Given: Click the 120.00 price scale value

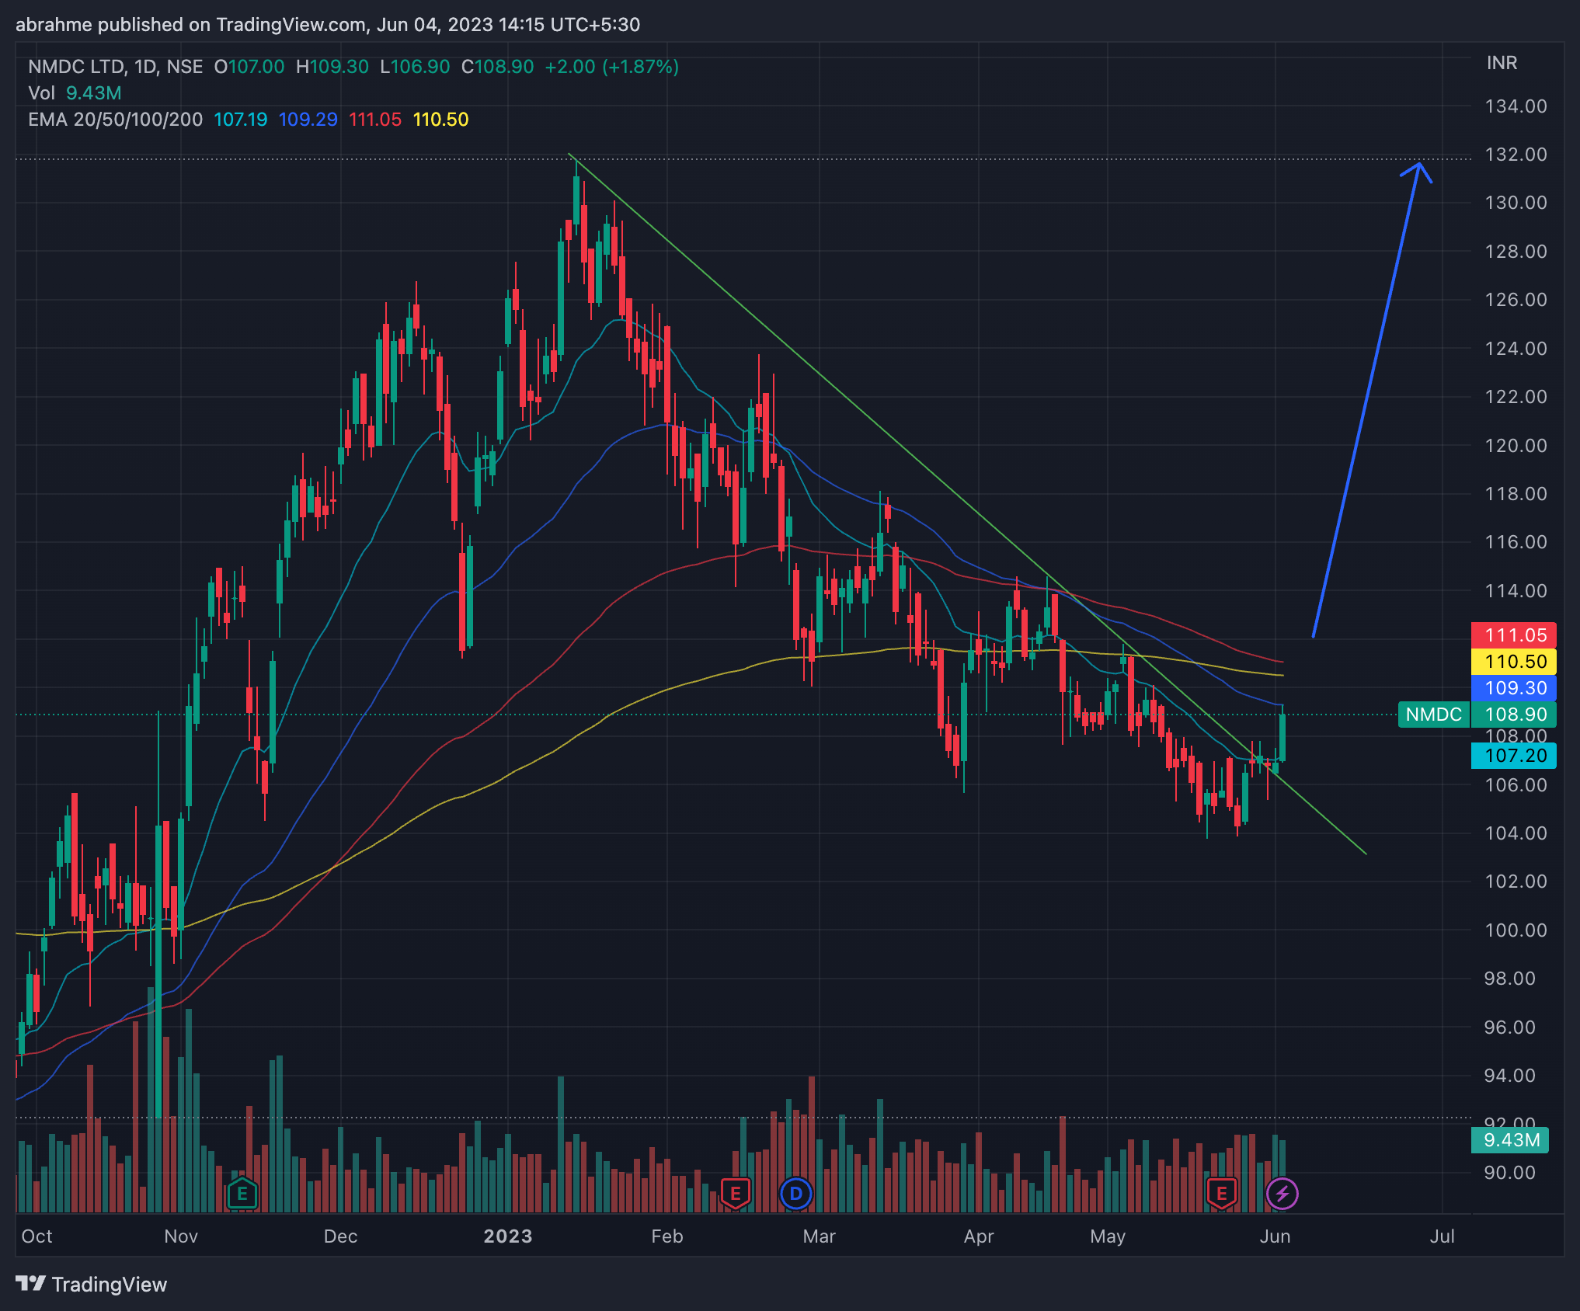Looking at the screenshot, I should 1516,446.
